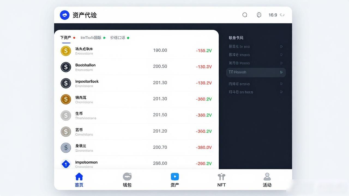
Task: Expand the arrow on highlighted Houeh item
Action: point(281,72)
